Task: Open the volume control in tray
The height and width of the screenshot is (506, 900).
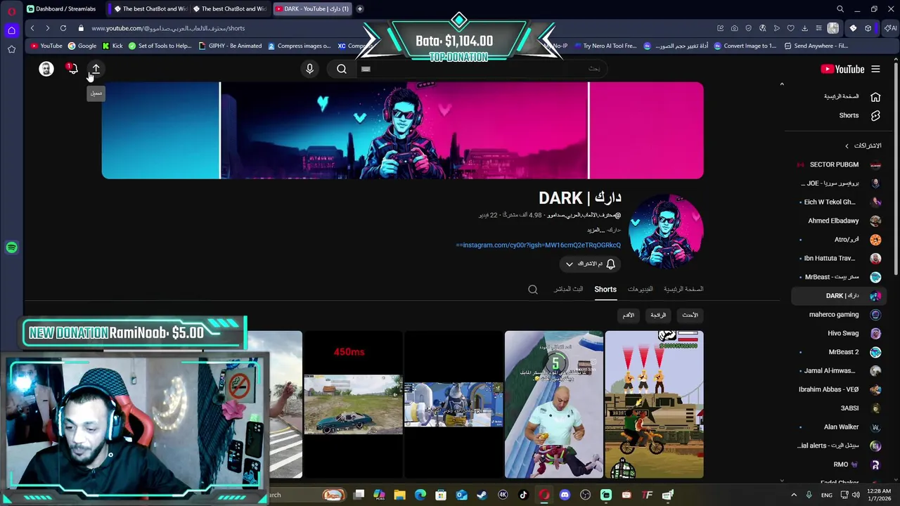Action: pyautogui.click(x=856, y=495)
